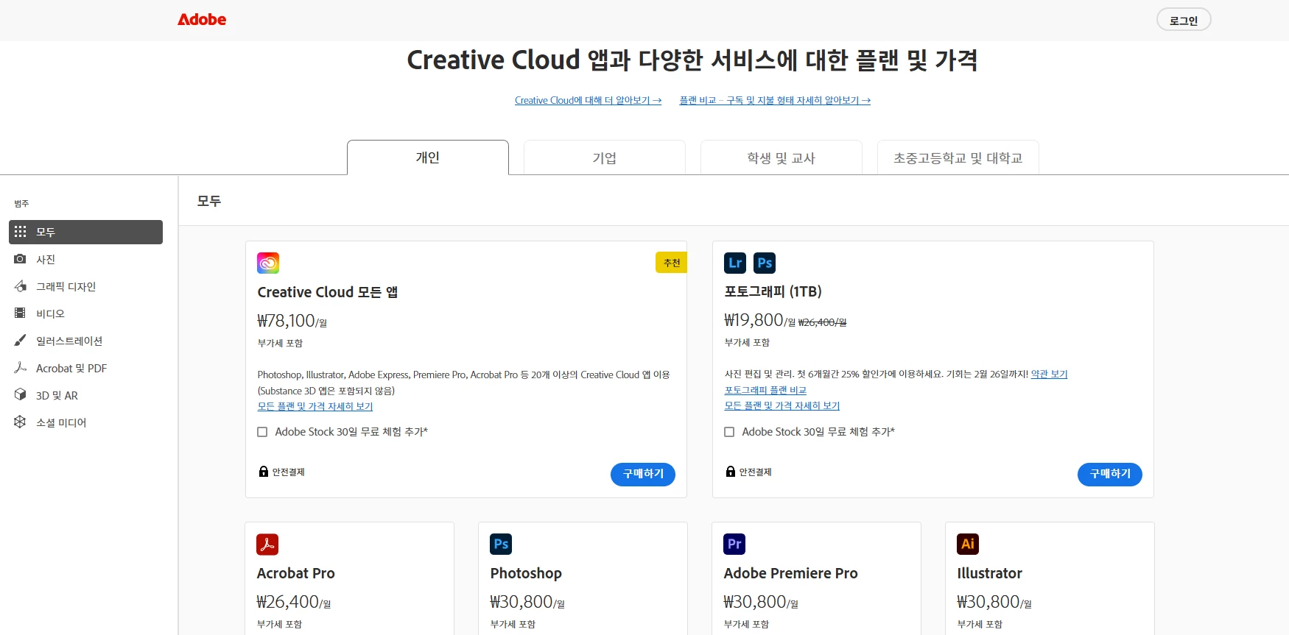Click the film strip icon beside 비디오
1289x635 pixels.
click(20, 313)
